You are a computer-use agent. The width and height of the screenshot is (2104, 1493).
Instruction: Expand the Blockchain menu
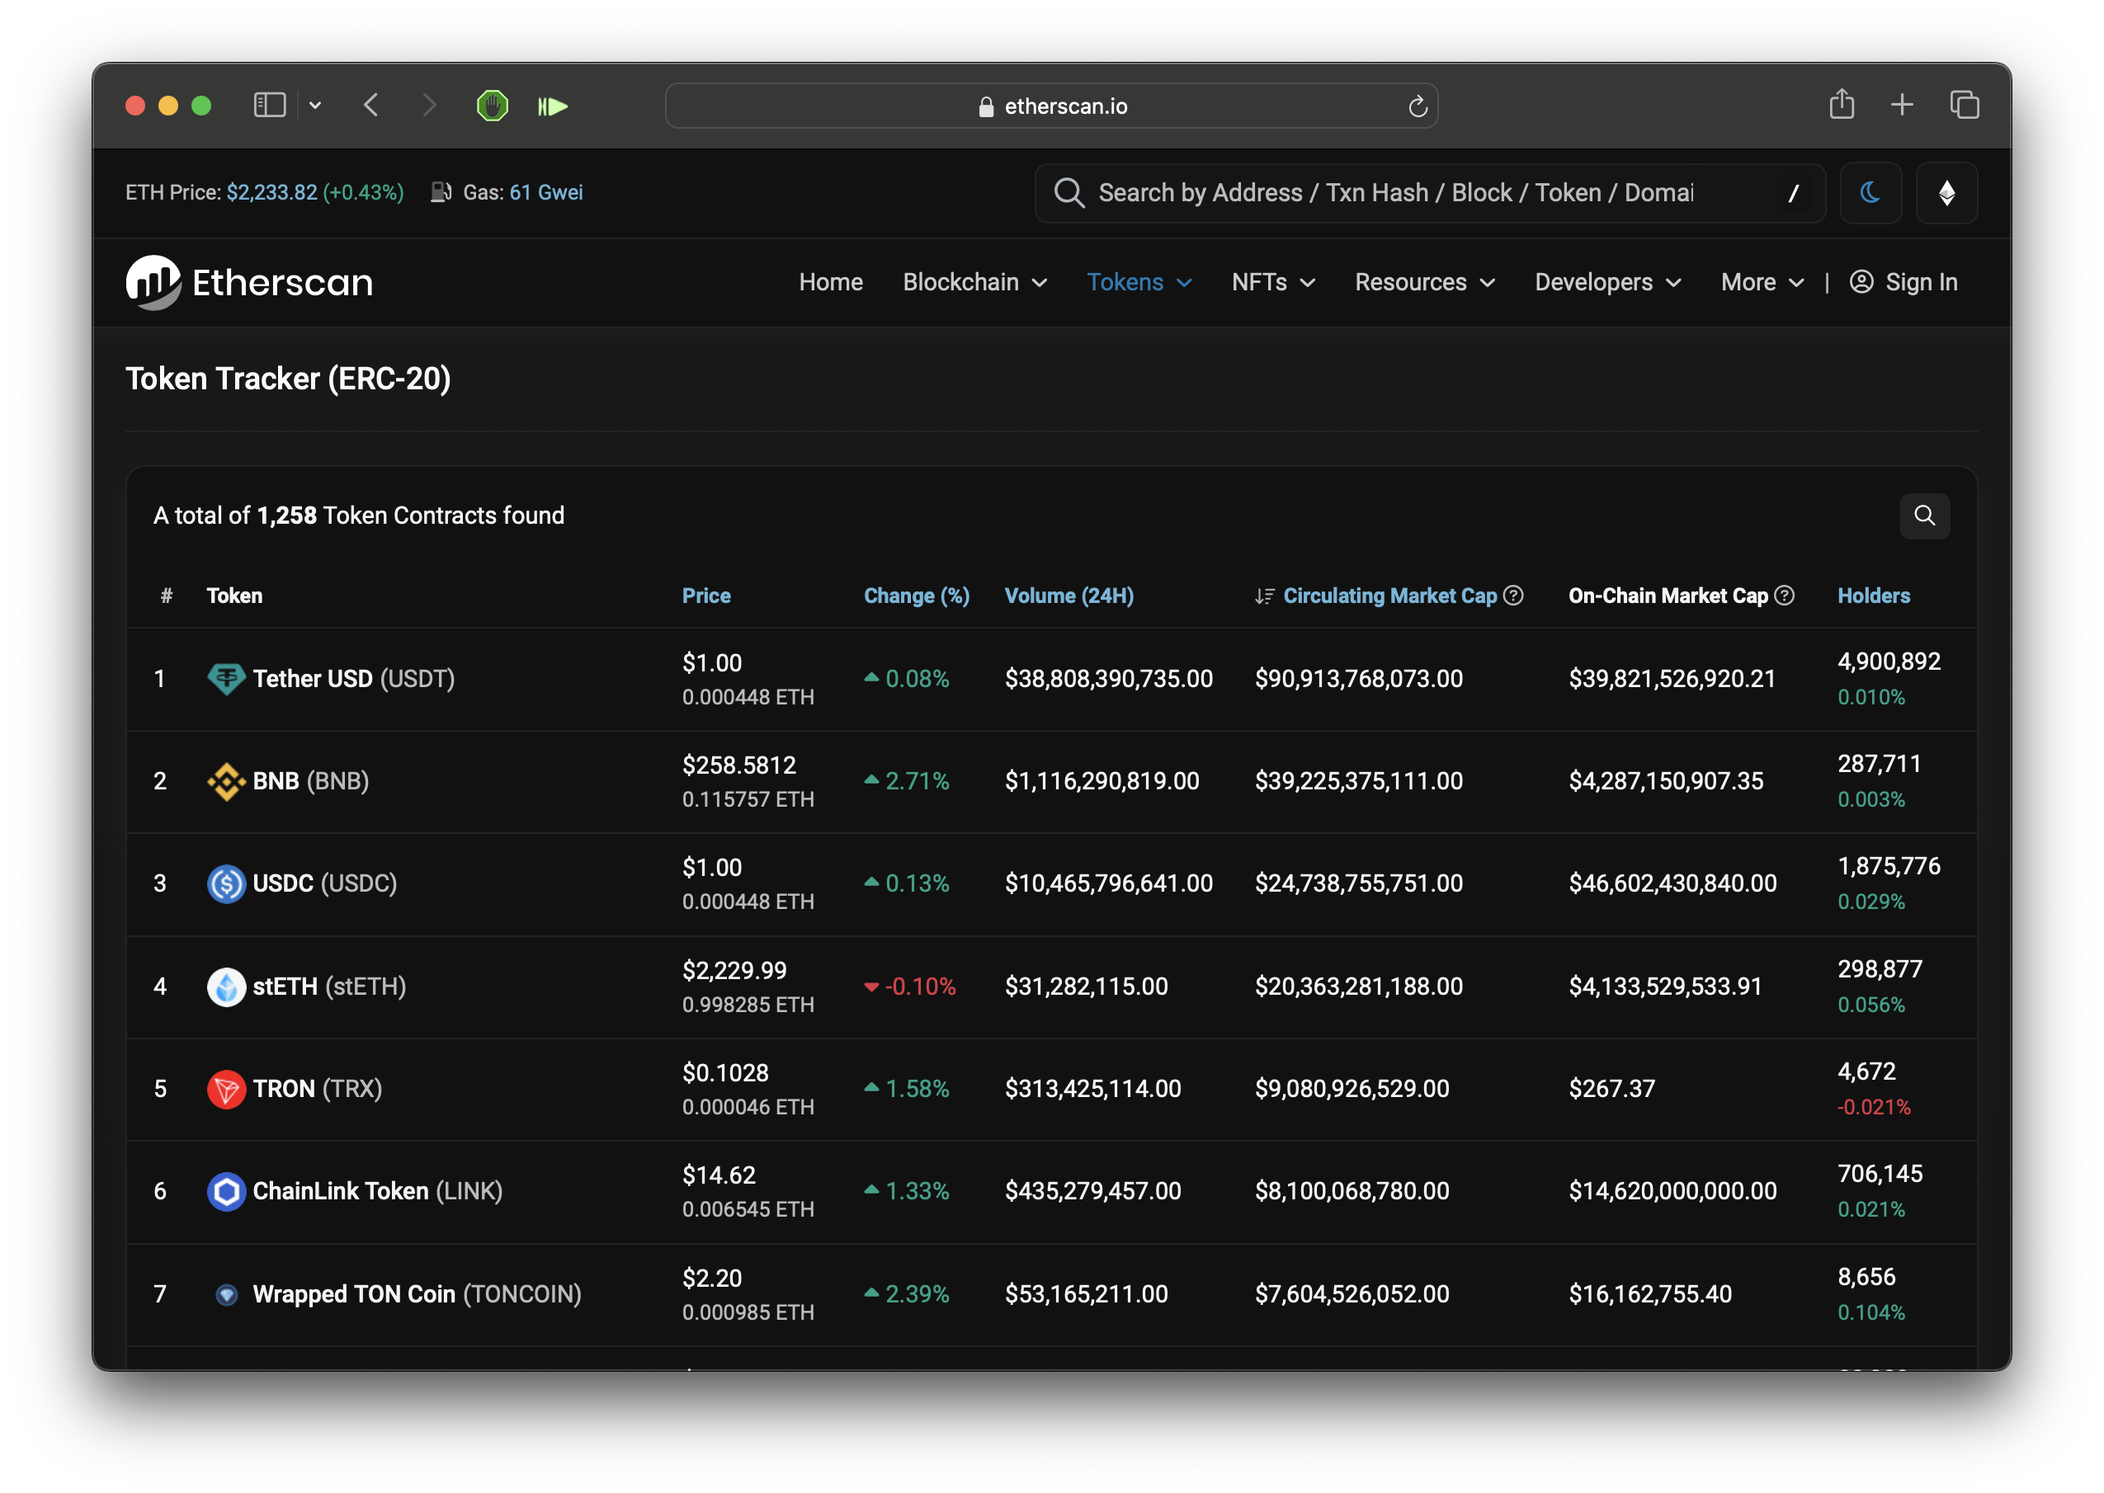click(974, 282)
